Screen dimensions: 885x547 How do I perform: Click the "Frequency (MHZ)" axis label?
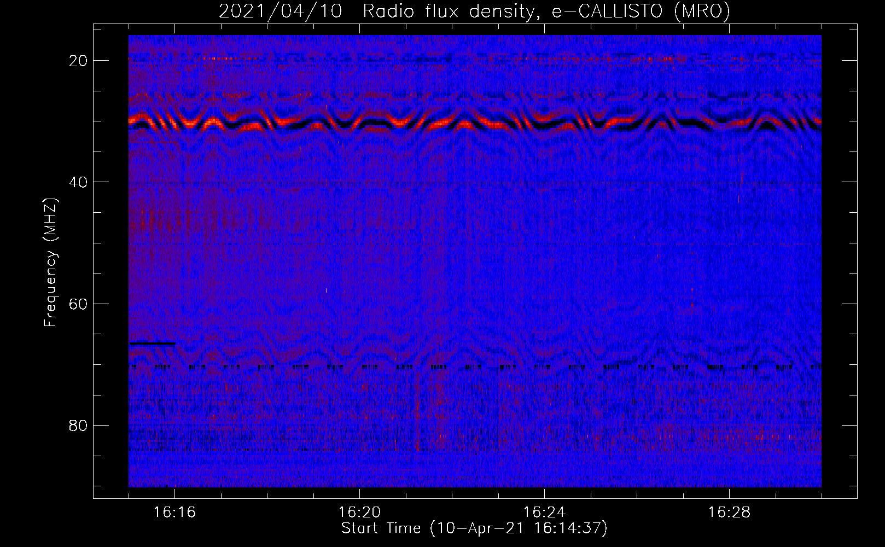[50, 263]
